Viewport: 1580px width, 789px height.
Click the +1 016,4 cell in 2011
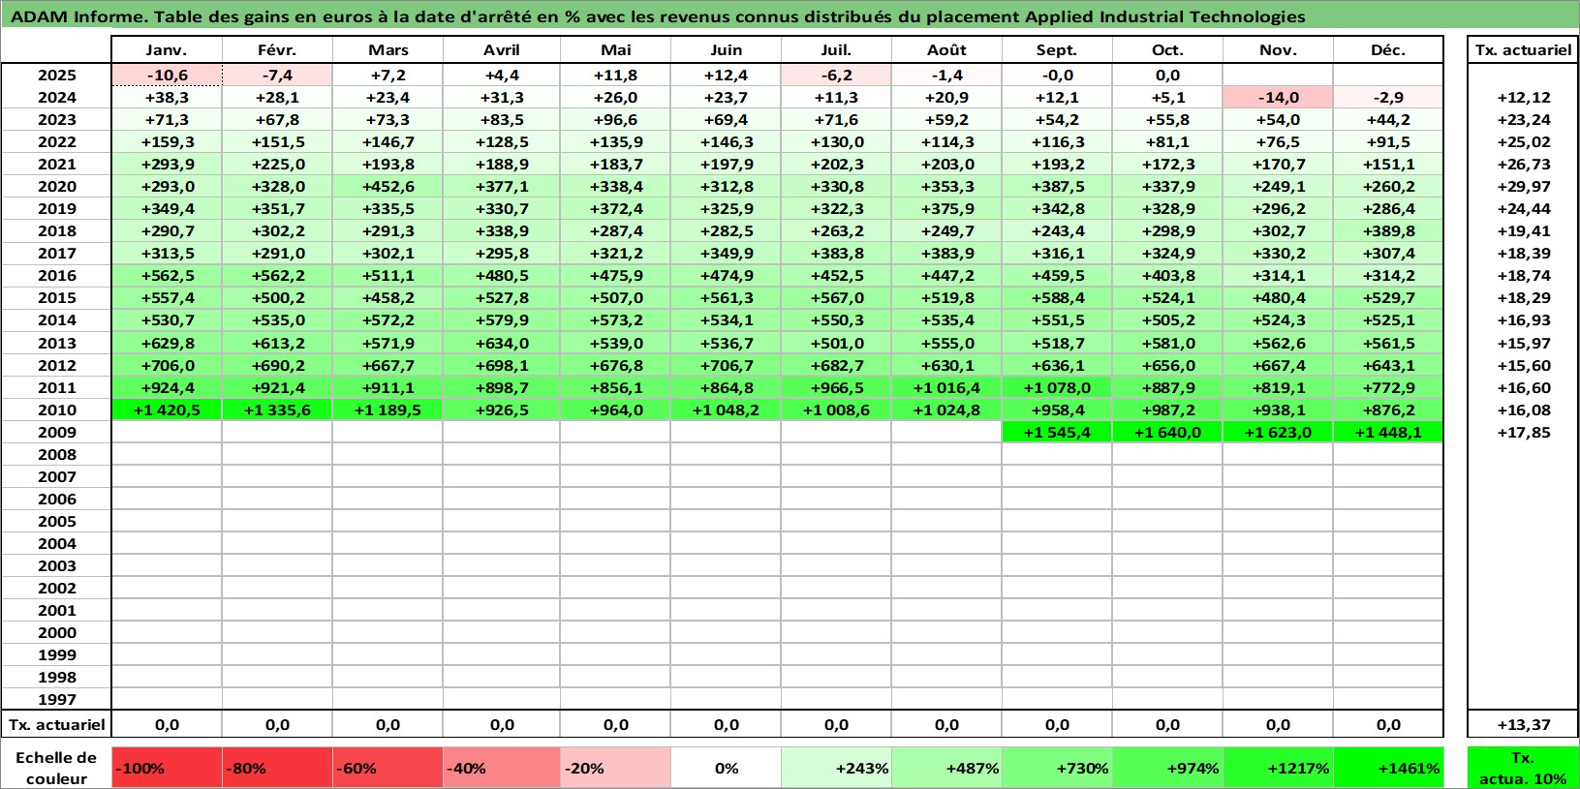[946, 387]
